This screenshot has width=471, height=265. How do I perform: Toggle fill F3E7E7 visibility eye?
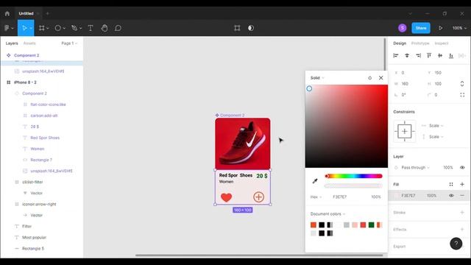[451, 196]
